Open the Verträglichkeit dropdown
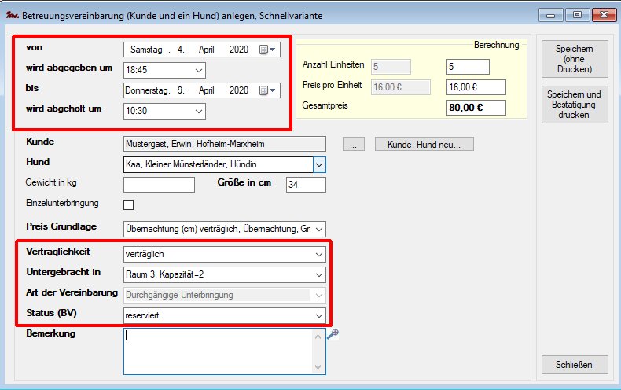The width and height of the screenshot is (621, 390). coord(318,254)
